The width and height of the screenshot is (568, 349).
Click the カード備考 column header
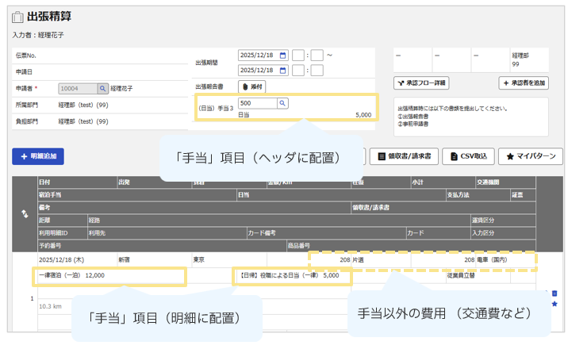[326, 232]
